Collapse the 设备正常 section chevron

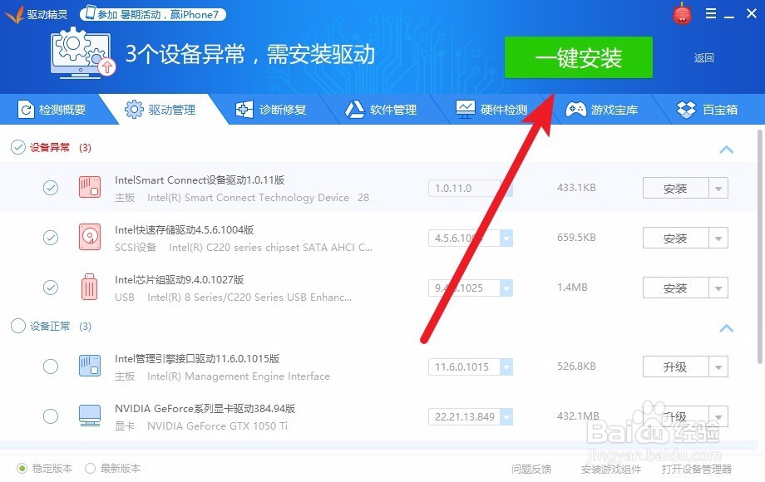(x=727, y=327)
